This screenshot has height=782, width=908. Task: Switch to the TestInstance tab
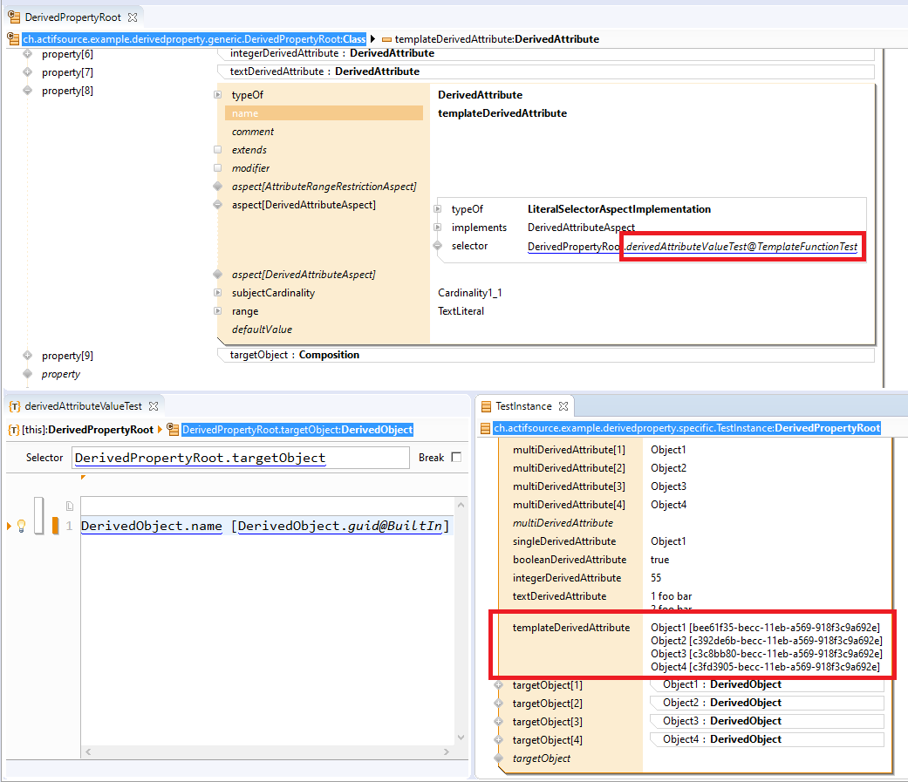pos(522,405)
